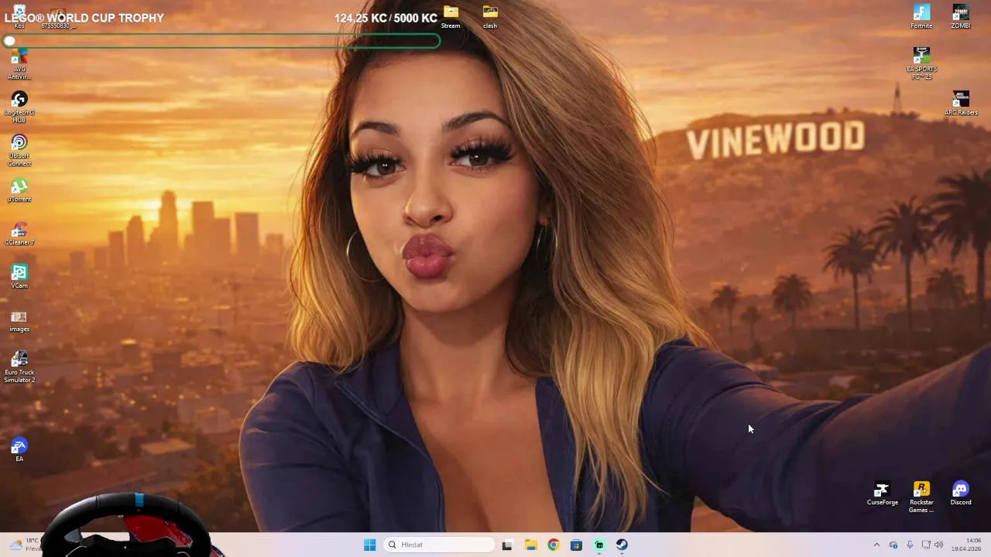The width and height of the screenshot is (991, 557).
Task: Open the VCam desktop icon
Action: point(19,277)
